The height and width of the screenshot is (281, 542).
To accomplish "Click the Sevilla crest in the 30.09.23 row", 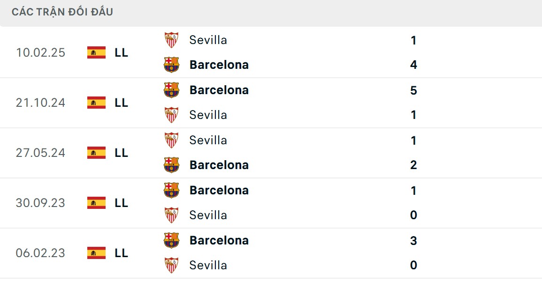I will click(172, 215).
